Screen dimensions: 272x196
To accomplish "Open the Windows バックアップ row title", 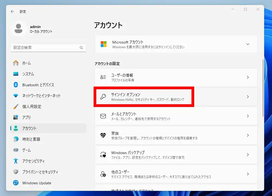I will point(128,153).
